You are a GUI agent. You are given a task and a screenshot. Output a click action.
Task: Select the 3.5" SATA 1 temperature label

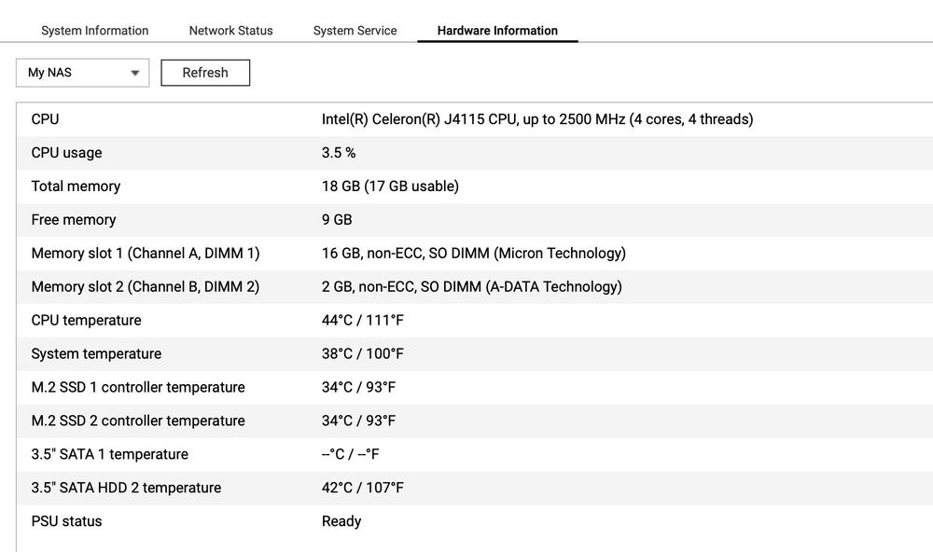click(x=109, y=455)
